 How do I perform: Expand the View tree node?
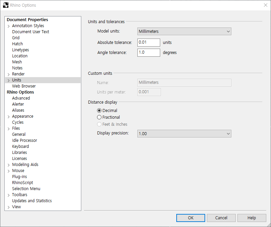pyautogui.click(x=8, y=207)
